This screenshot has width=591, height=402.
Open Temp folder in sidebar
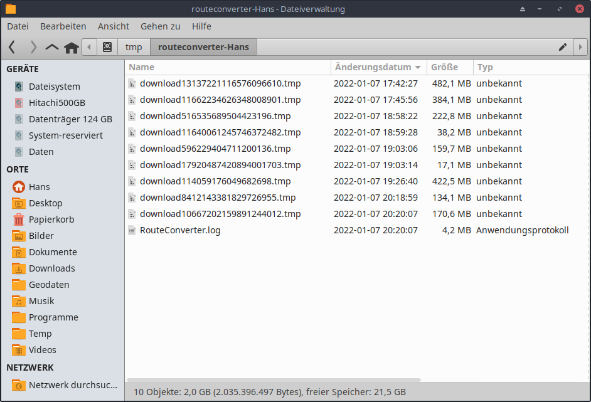click(x=40, y=334)
